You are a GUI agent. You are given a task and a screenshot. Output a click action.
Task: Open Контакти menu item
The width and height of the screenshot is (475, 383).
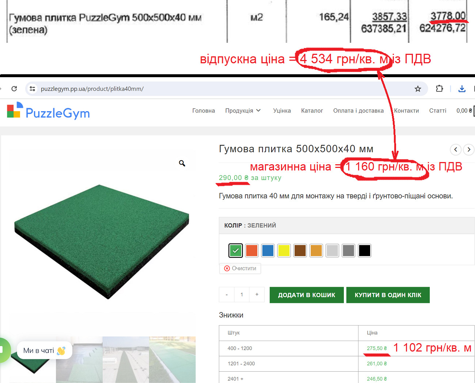point(406,110)
